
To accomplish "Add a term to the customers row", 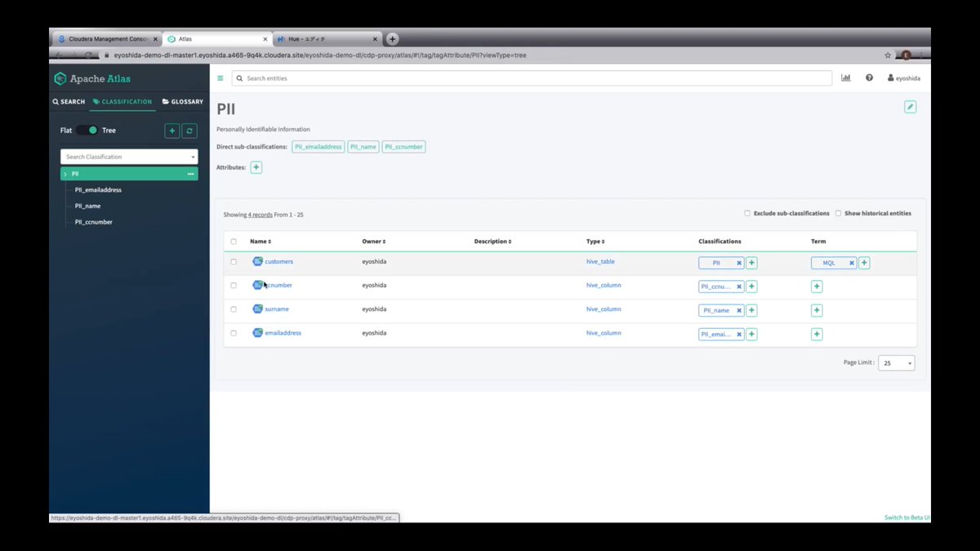I will pyautogui.click(x=864, y=263).
